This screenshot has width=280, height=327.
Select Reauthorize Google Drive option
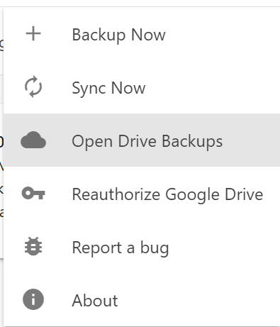pyautogui.click(x=142, y=193)
